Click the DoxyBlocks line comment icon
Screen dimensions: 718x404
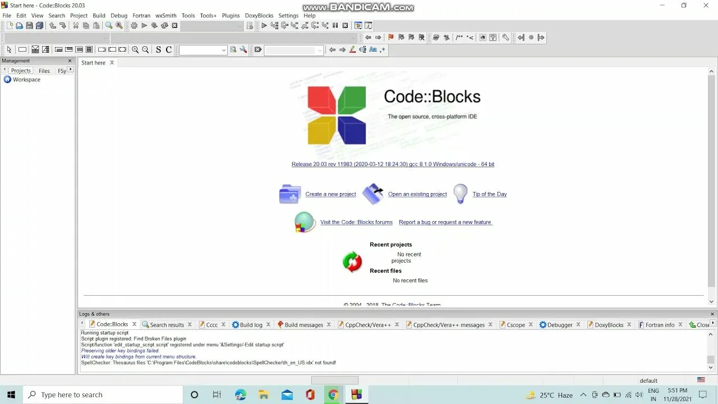(x=470, y=38)
